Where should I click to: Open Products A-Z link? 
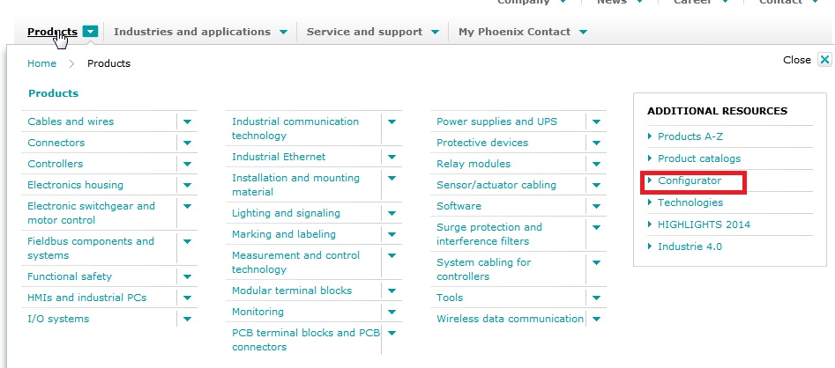click(x=690, y=136)
